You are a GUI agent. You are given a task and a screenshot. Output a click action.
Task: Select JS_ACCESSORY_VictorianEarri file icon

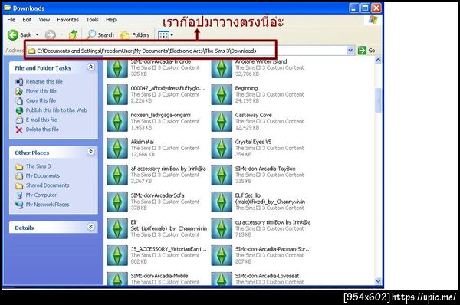pyautogui.click(x=117, y=255)
